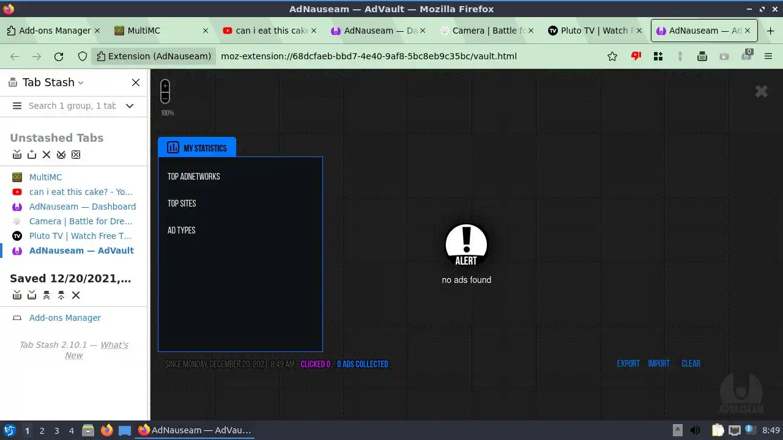The width and height of the screenshot is (783, 440).
Task: Click second stash icon under Saved group
Action: (32, 295)
